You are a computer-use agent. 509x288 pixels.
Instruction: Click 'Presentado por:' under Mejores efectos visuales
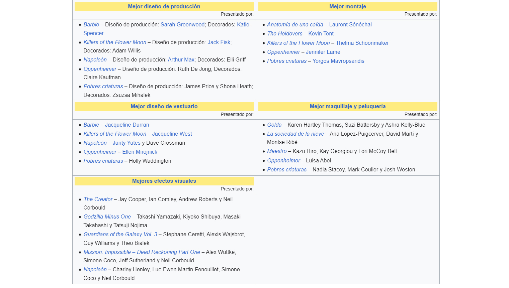tap(237, 189)
